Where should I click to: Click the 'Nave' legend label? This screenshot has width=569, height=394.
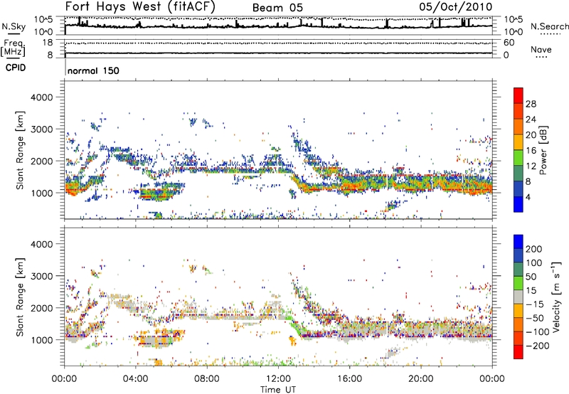coord(541,50)
